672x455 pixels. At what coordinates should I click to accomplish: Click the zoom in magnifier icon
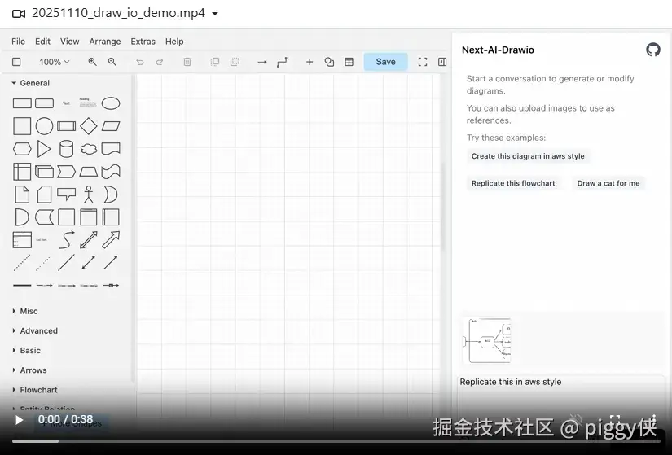point(92,62)
